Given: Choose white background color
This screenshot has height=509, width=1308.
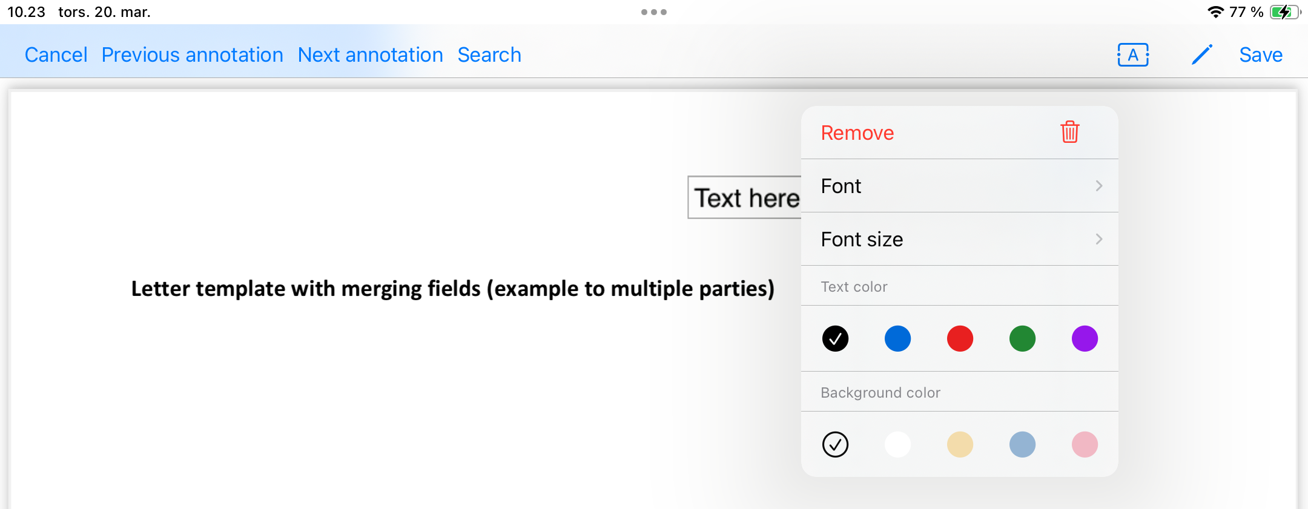Looking at the screenshot, I should click(x=897, y=444).
